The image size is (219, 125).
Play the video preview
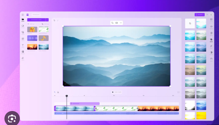pyautogui.click(x=113, y=92)
